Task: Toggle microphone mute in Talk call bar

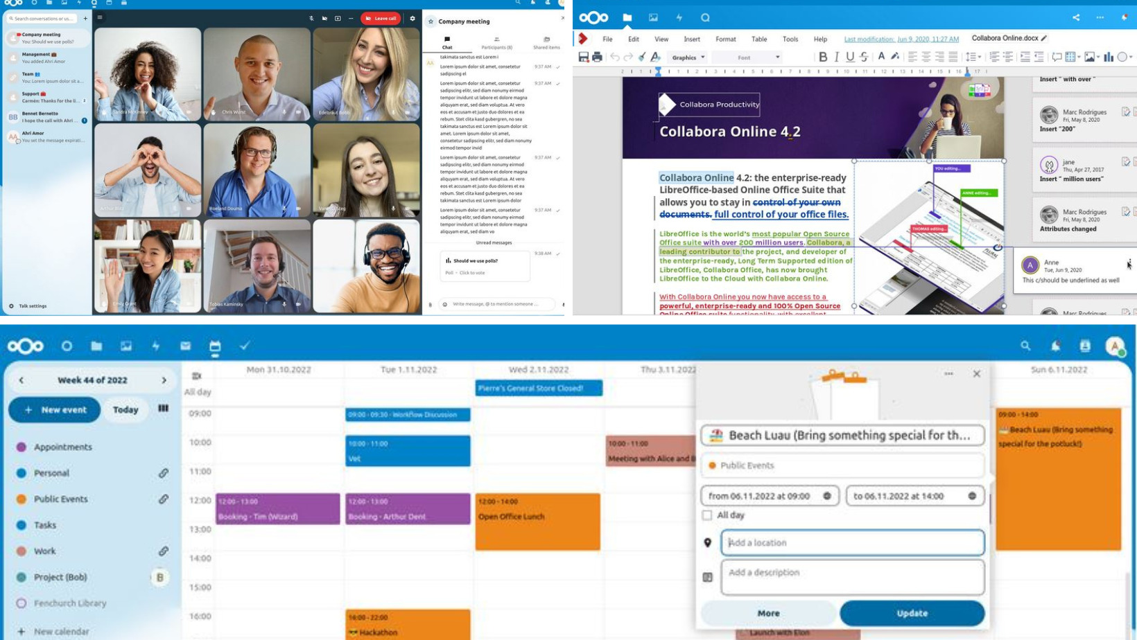Action: coord(311,18)
